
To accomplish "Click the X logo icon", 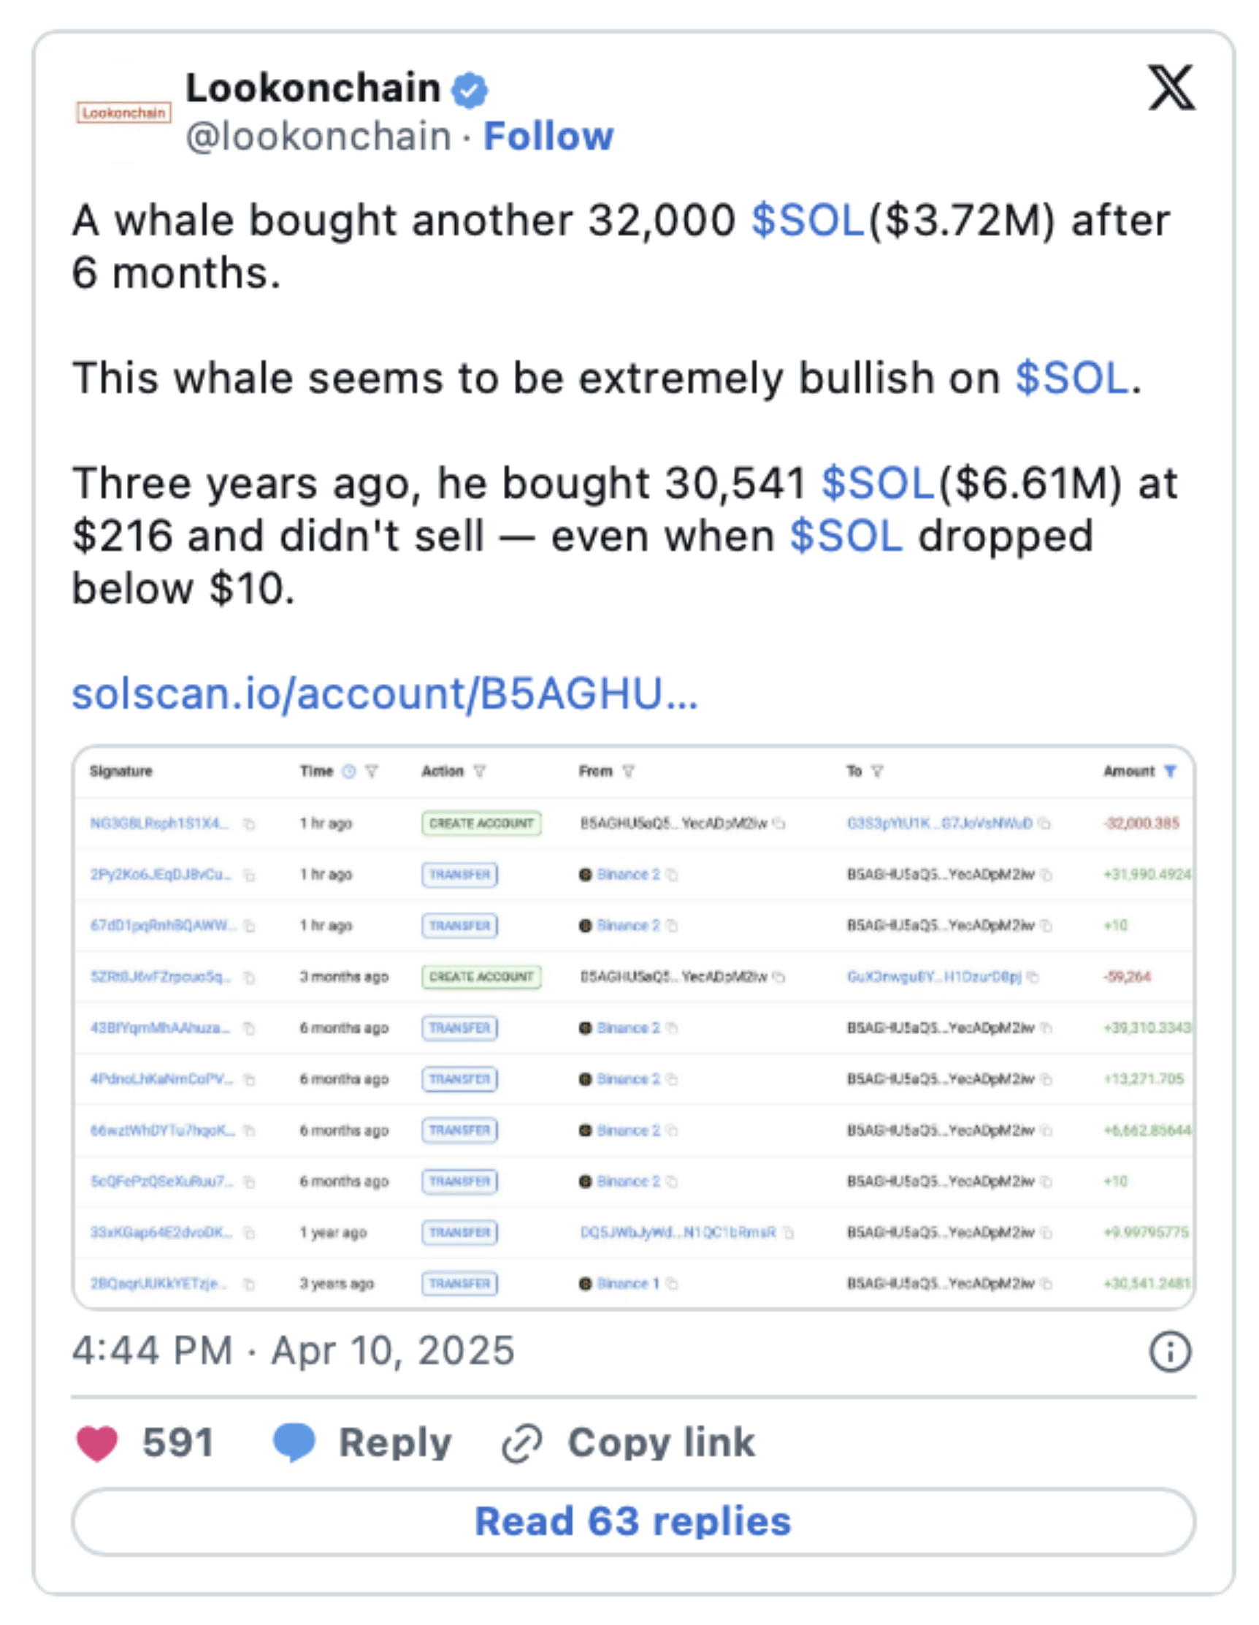I will tap(1171, 88).
